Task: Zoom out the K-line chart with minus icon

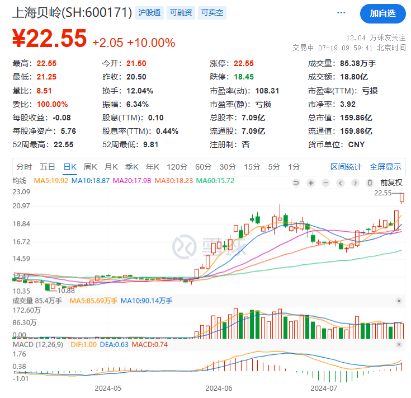Action: [325, 182]
